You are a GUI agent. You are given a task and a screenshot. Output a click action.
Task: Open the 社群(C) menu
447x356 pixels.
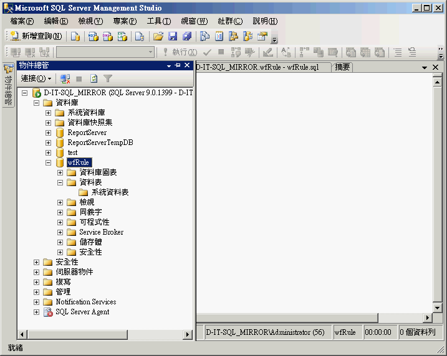coord(230,21)
